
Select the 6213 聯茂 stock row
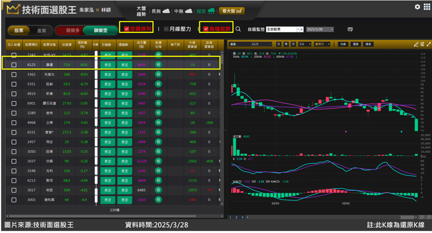(113, 181)
